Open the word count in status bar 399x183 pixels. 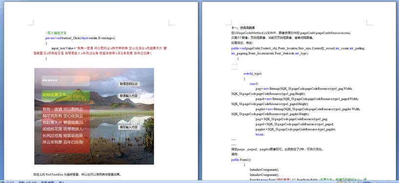click(27, 182)
